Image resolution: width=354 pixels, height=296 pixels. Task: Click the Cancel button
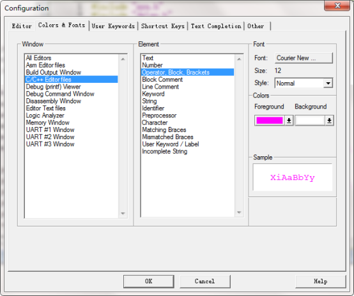tap(204, 281)
